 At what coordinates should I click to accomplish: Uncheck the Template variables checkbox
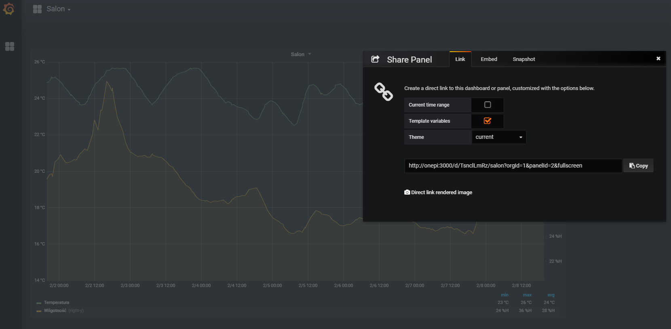(x=487, y=121)
